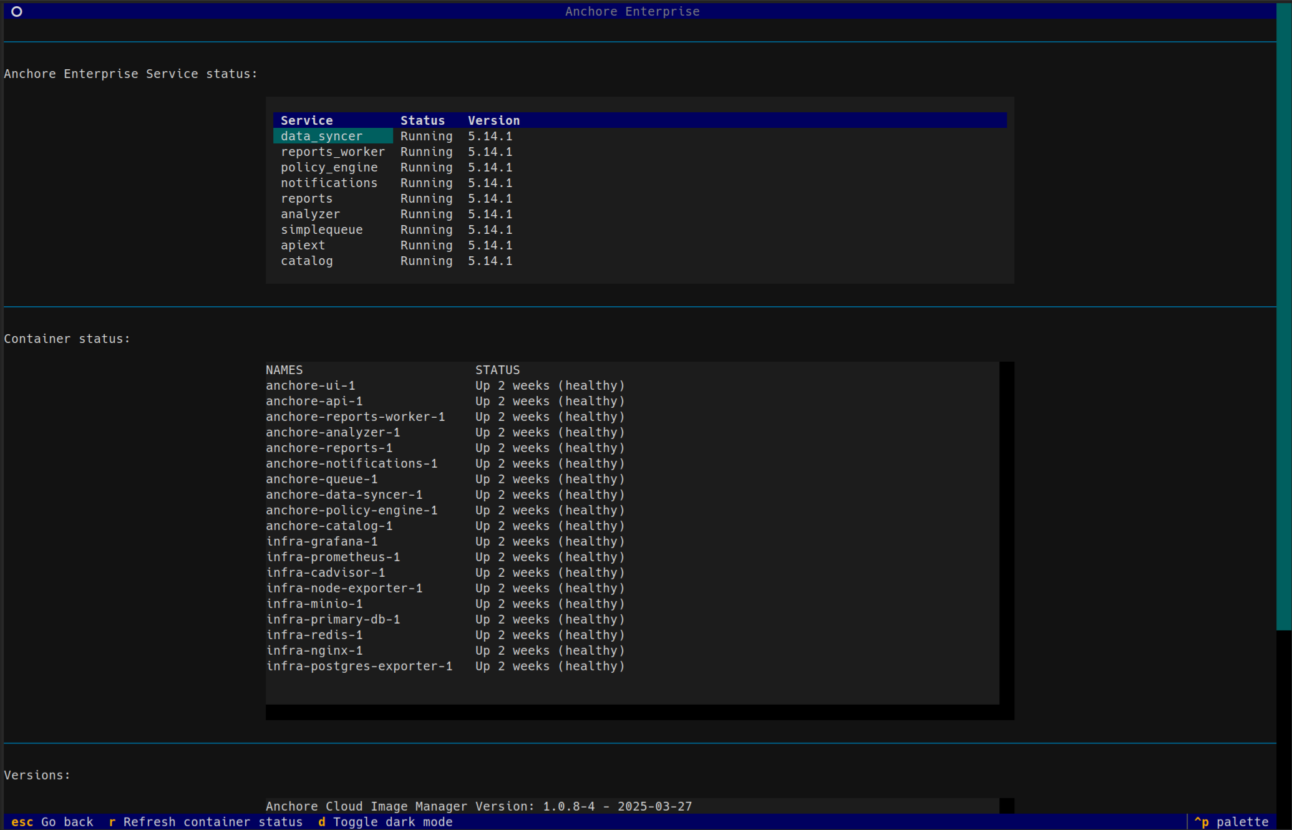Click the anchore-api-1 container name
Image resolution: width=1292 pixels, height=830 pixels.
(314, 401)
